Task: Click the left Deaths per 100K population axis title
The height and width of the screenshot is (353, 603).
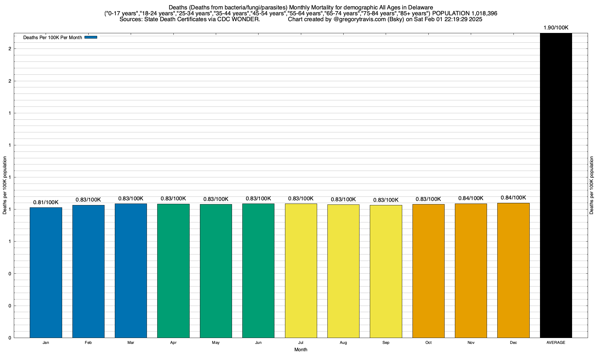Action: pyautogui.click(x=5, y=185)
